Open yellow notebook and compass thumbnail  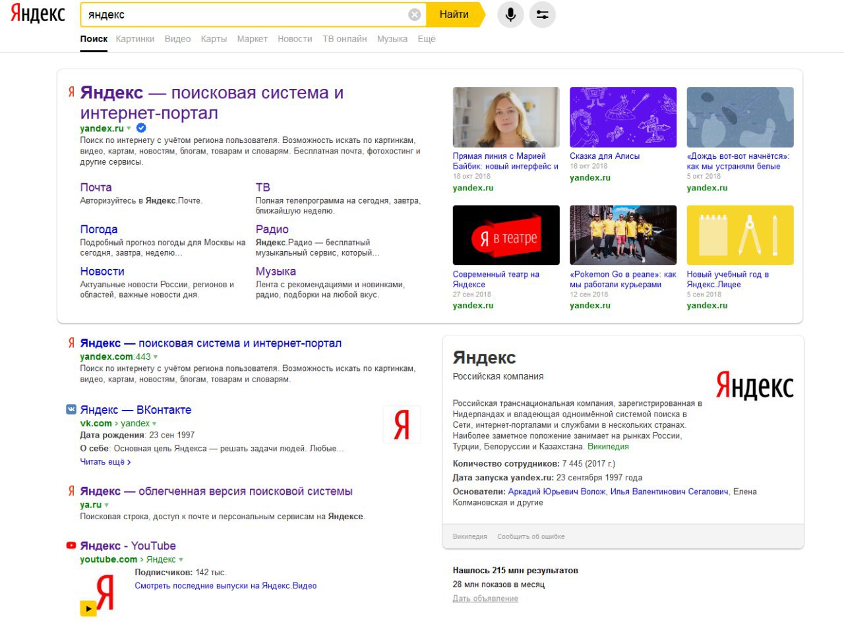740,235
